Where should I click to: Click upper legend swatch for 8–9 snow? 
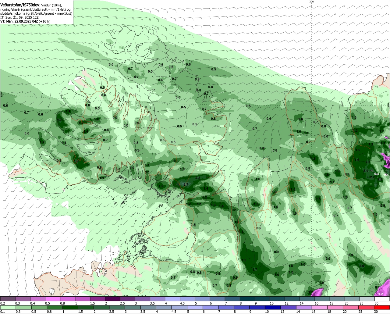pos(247,299)
